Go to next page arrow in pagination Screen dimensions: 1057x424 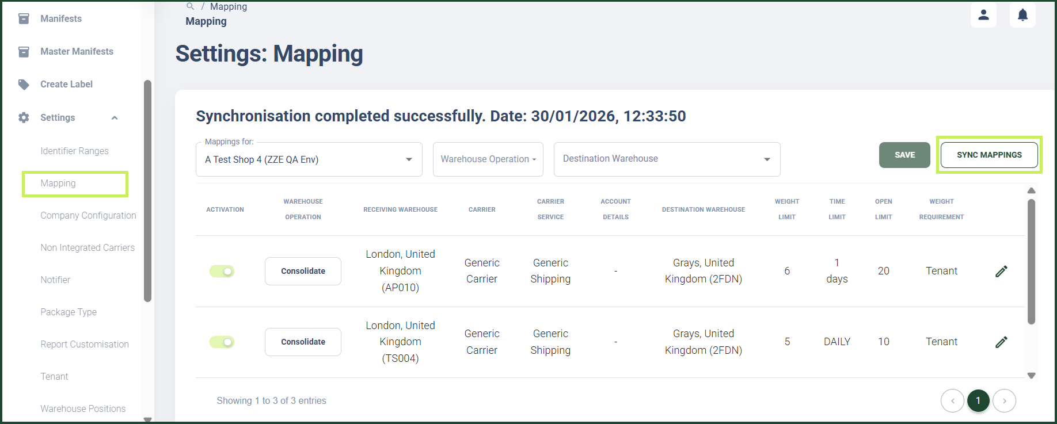(1005, 401)
